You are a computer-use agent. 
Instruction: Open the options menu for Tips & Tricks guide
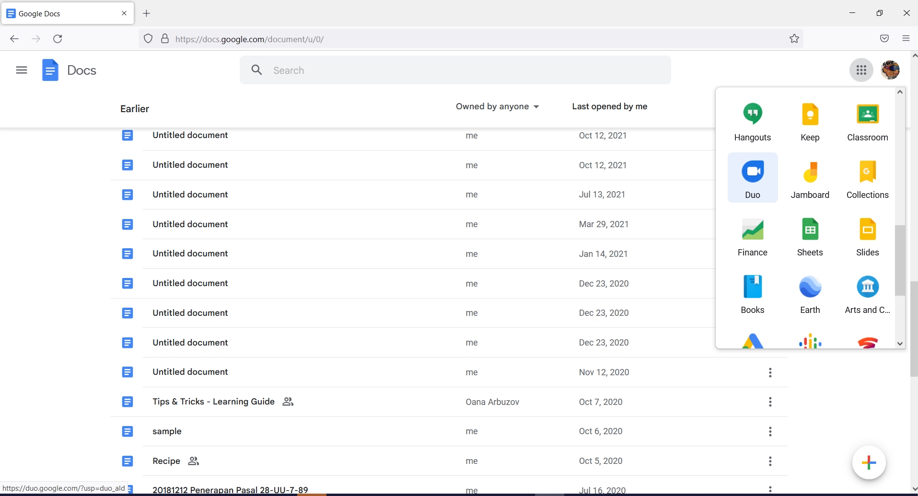pos(770,402)
